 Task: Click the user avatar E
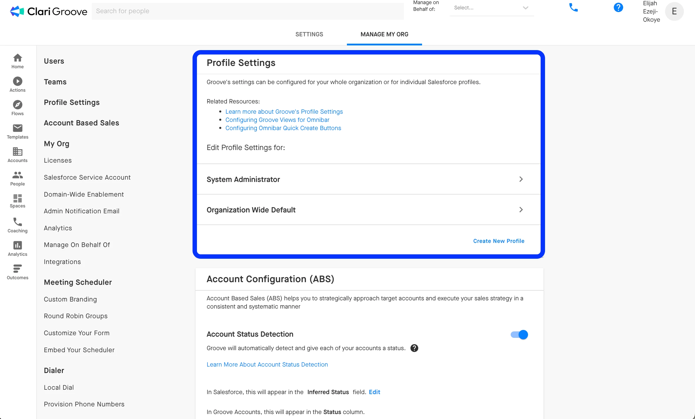coord(674,11)
